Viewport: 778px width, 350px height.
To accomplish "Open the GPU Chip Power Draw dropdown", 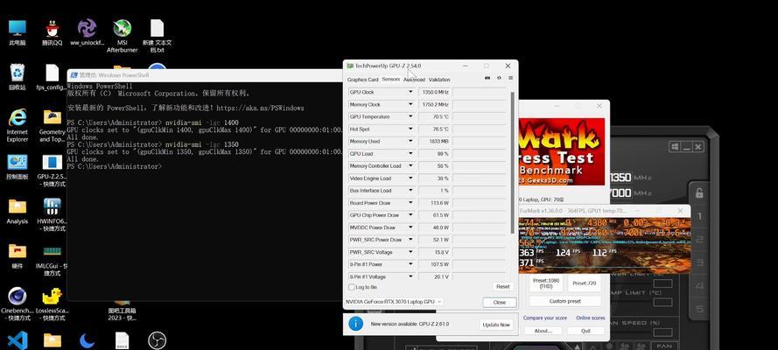I will click(x=410, y=215).
